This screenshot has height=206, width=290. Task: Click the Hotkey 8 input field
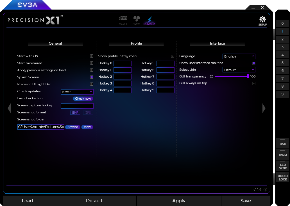(165, 84)
